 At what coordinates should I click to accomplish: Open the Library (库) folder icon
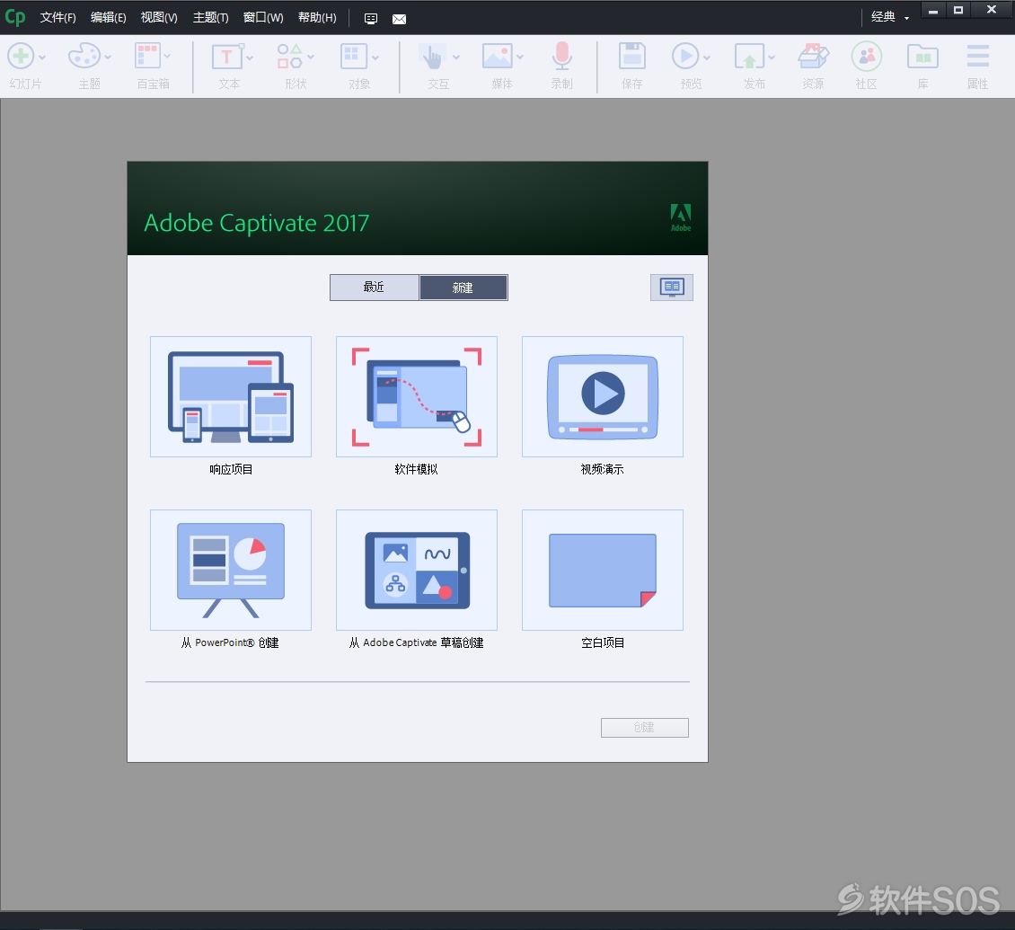click(x=923, y=57)
